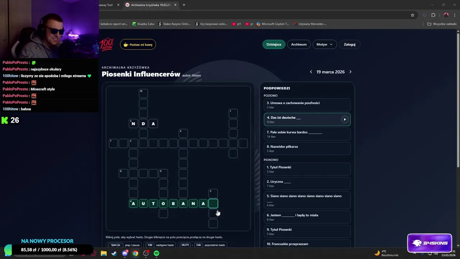This screenshot has height=259, width=460.
Task: Select clue 5 Siano siano siano
Action: coord(307,200)
